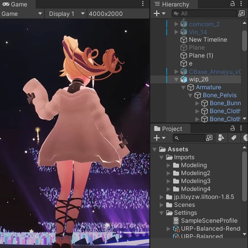Click the Bone_Bunn cube icon
Screen dimensions: 248x248
click(x=204, y=103)
